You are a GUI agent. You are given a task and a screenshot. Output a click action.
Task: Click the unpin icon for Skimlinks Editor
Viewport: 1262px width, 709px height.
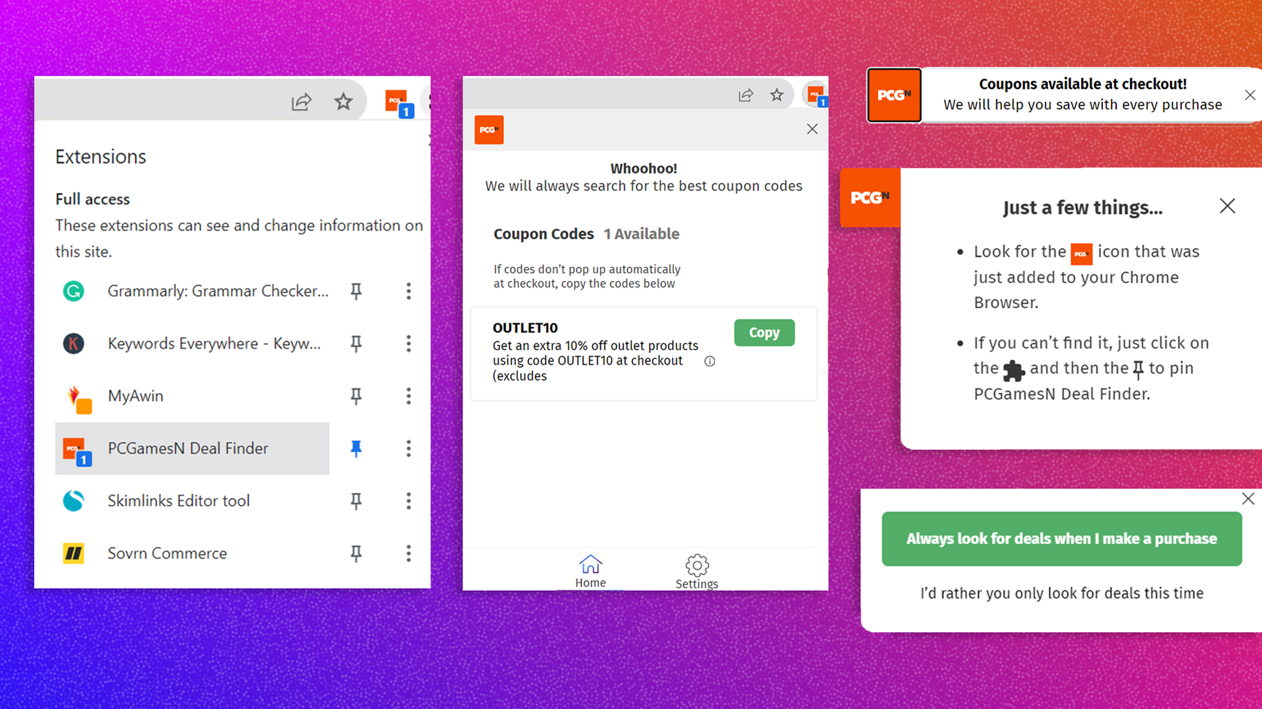[x=356, y=500]
